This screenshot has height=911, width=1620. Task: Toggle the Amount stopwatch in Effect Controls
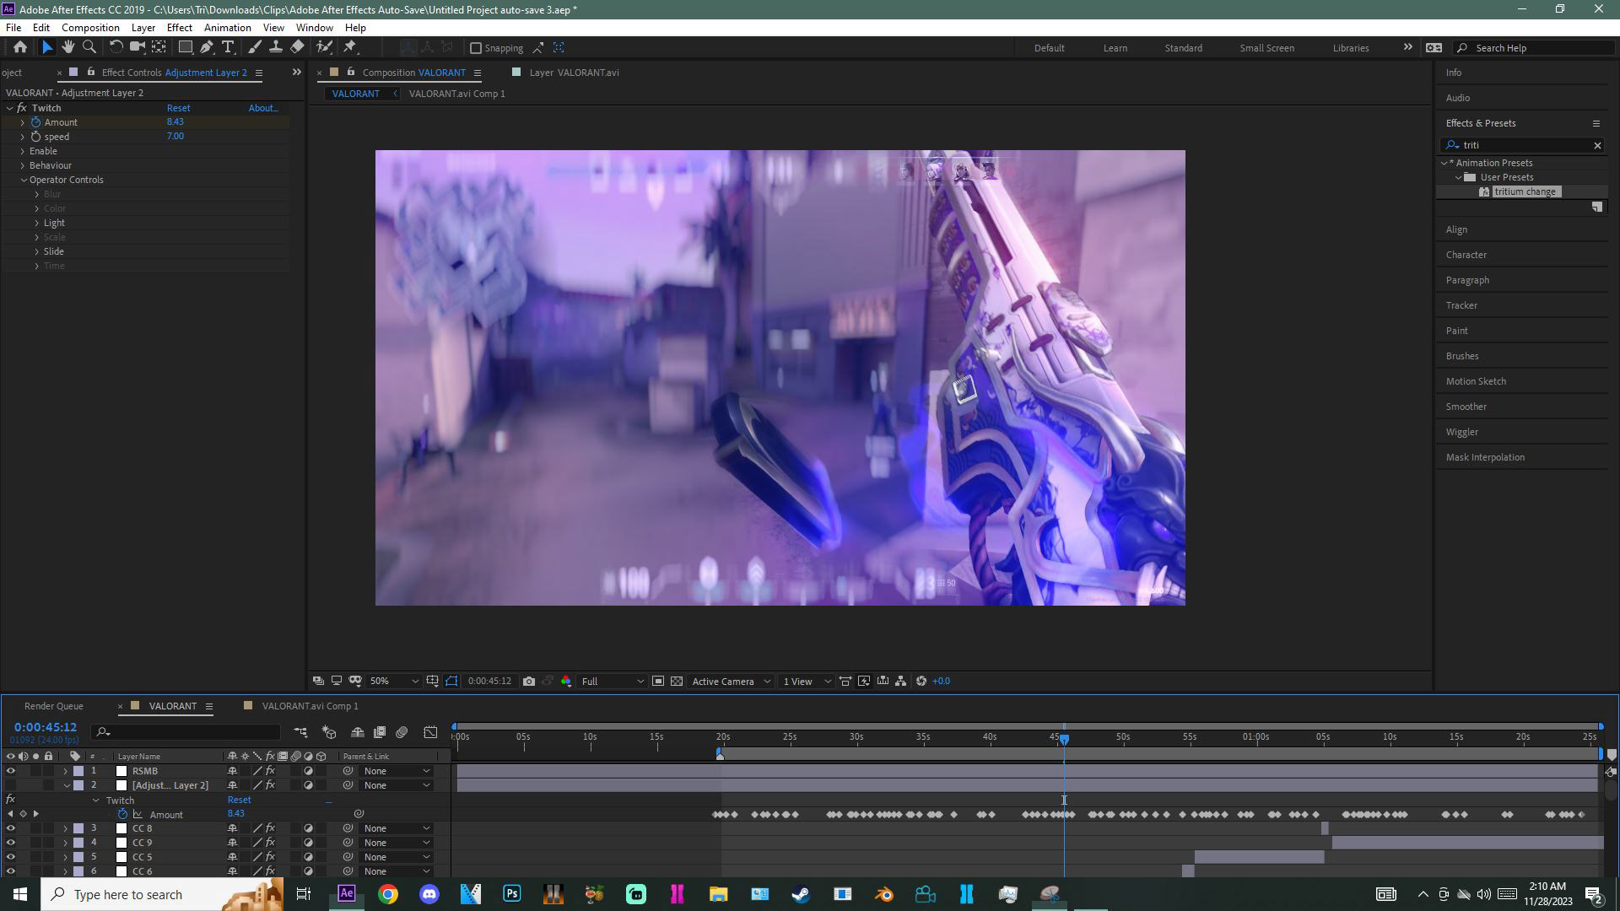point(35,122)
